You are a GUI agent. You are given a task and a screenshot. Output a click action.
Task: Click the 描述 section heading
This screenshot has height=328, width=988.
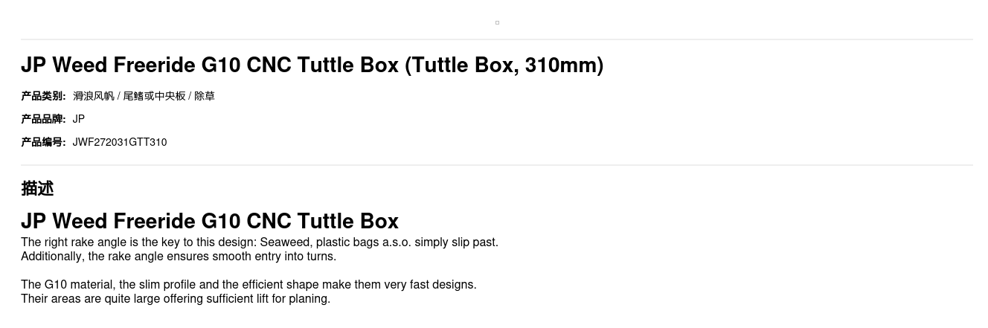pyautogui.click(x=37, y=189)
